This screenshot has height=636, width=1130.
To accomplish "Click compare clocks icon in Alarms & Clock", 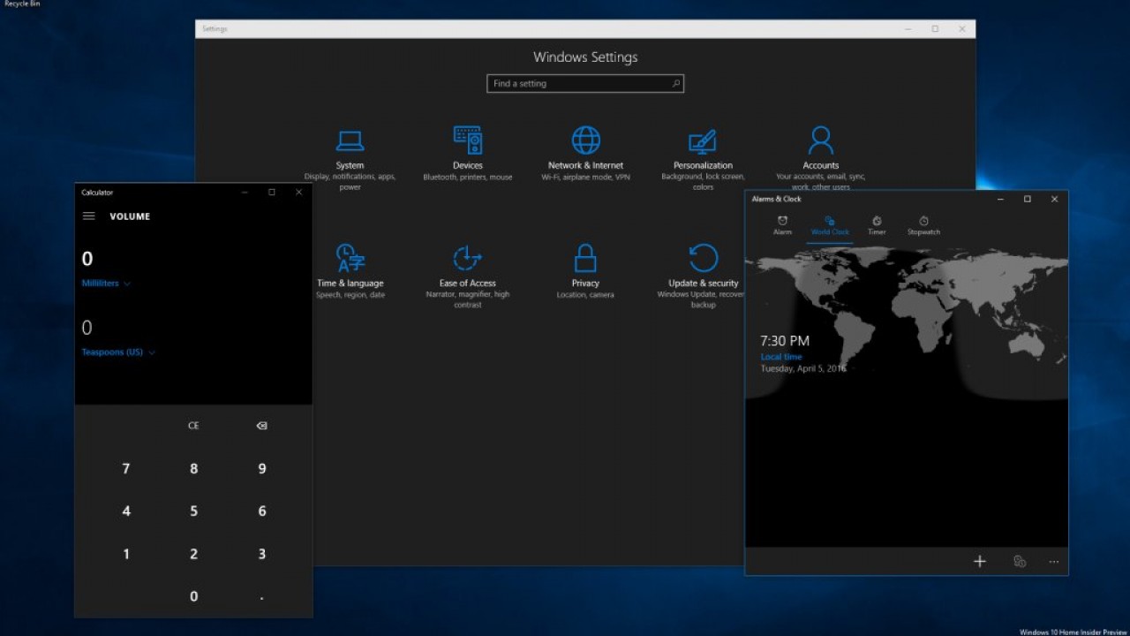I will [x=1020, y=561].
